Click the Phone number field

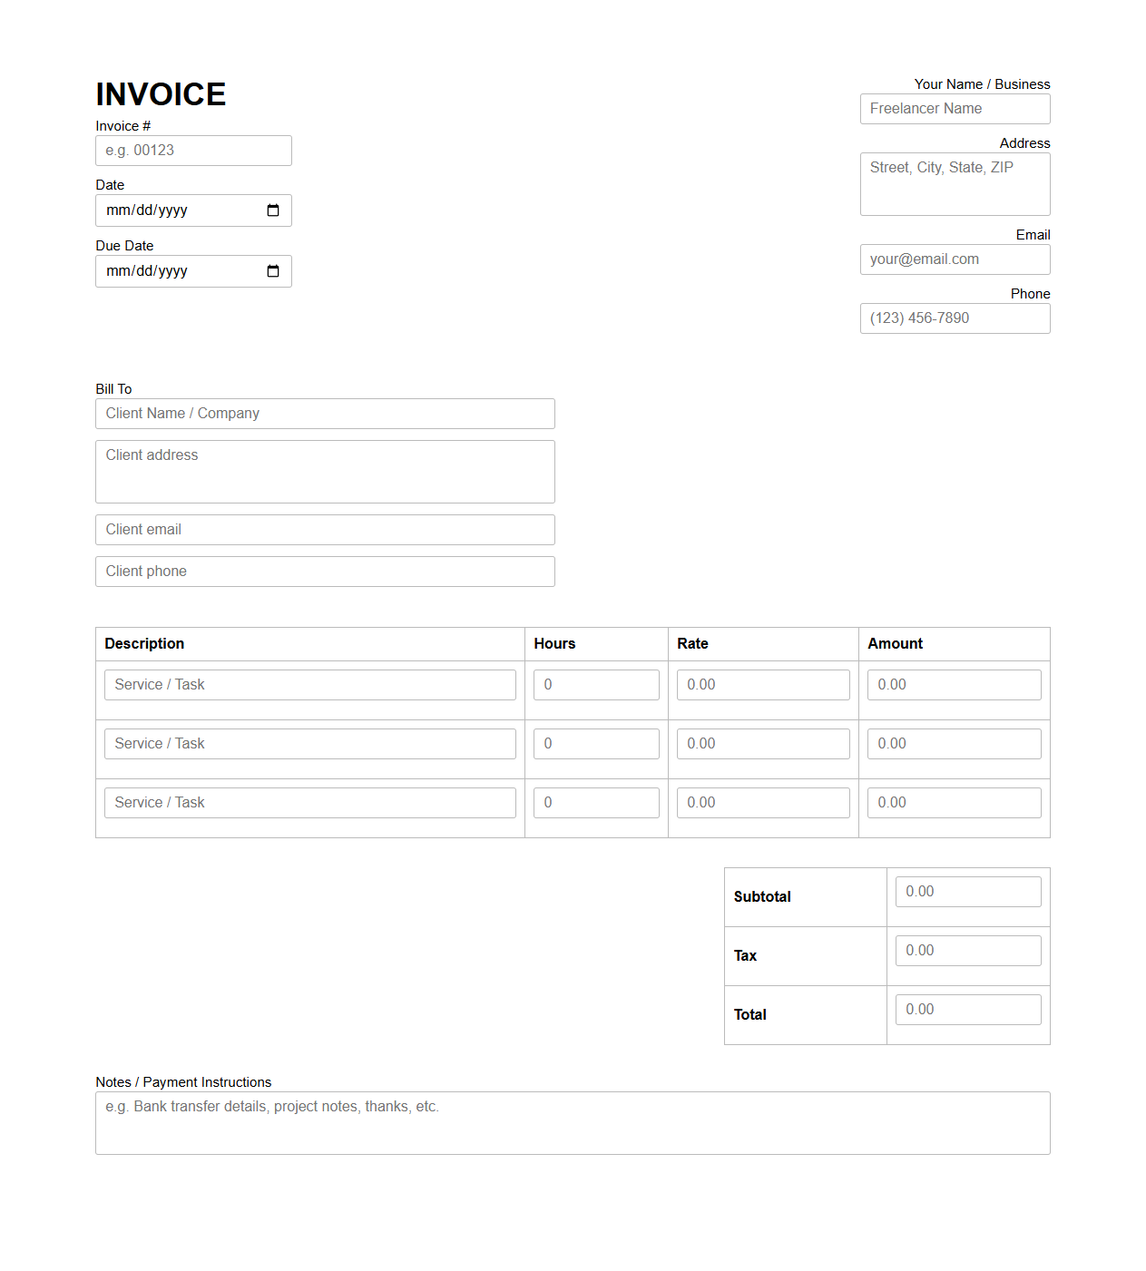pyautogui.click(x=954, y=318)
